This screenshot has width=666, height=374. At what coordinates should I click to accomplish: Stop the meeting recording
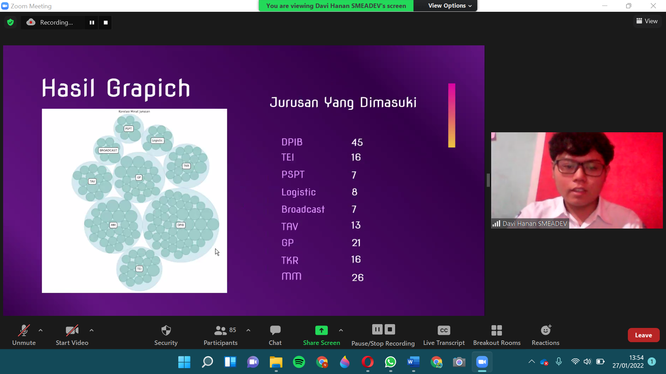point(390,329)
